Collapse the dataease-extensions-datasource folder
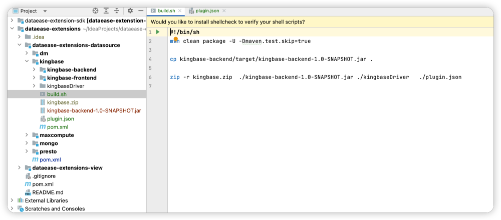The height and width of the screenshot is (220, 501). point(19,45)
